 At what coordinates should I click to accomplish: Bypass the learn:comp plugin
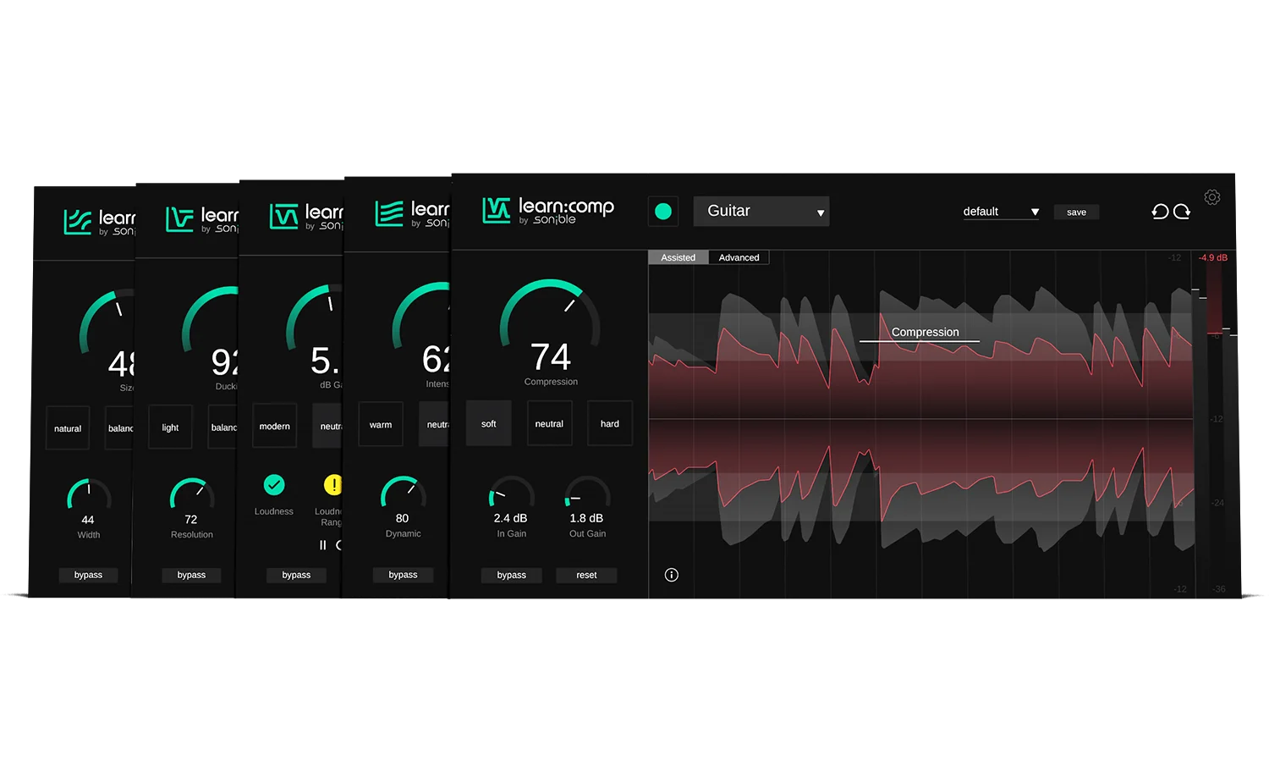512,575
